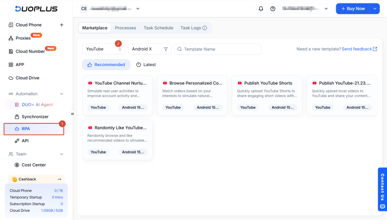Click the Template Name search field
Viewport: 387px width, 220px height.
pyautogui.click(x=218, y=49)
